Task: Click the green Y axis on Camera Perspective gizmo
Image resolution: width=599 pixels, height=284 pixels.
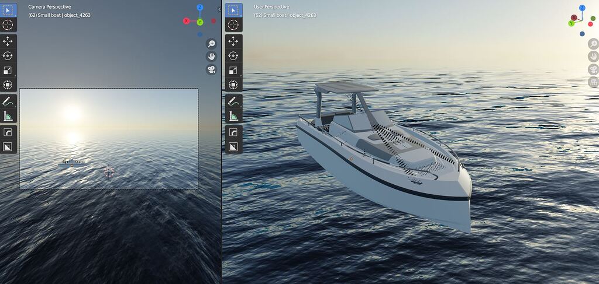Action: click(200, 23)
